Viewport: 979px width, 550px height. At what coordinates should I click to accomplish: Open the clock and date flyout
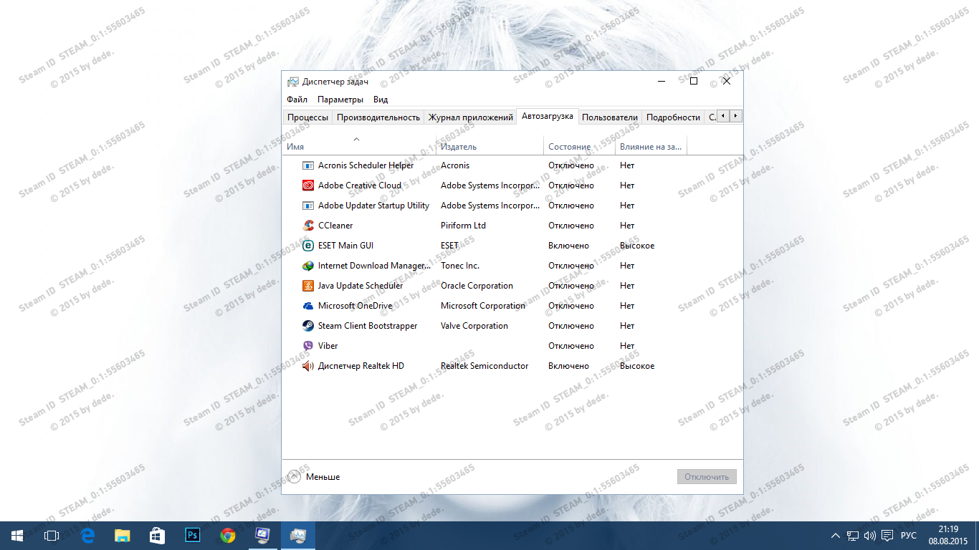click(x=948, y=536)
